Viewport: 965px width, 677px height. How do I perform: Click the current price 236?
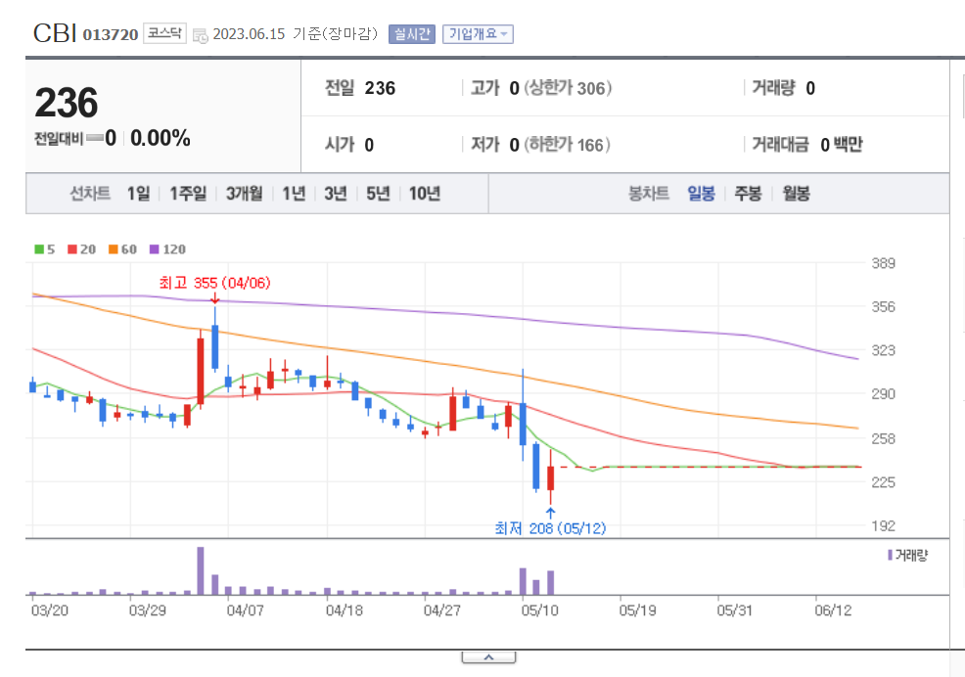(67, 103)
